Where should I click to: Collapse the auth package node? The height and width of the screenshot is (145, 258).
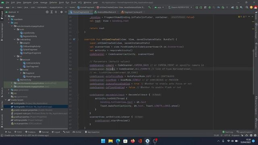point(15,29)
